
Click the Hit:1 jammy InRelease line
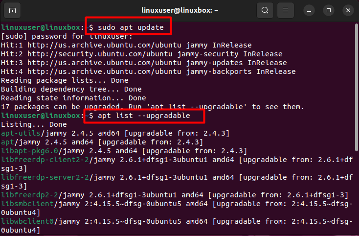click(x=126, y=45)
